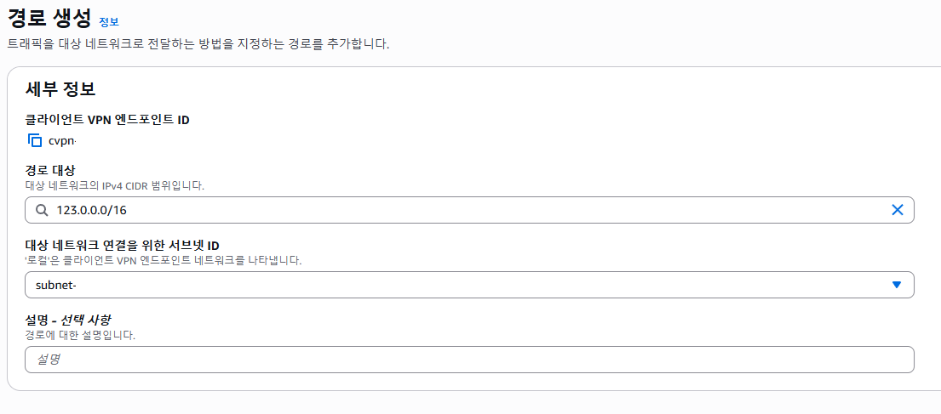Image resolution: width=941 pixels, height=414 pixels.
Task: Click the 세부 정보 panel heading
Action: [60, 89]
